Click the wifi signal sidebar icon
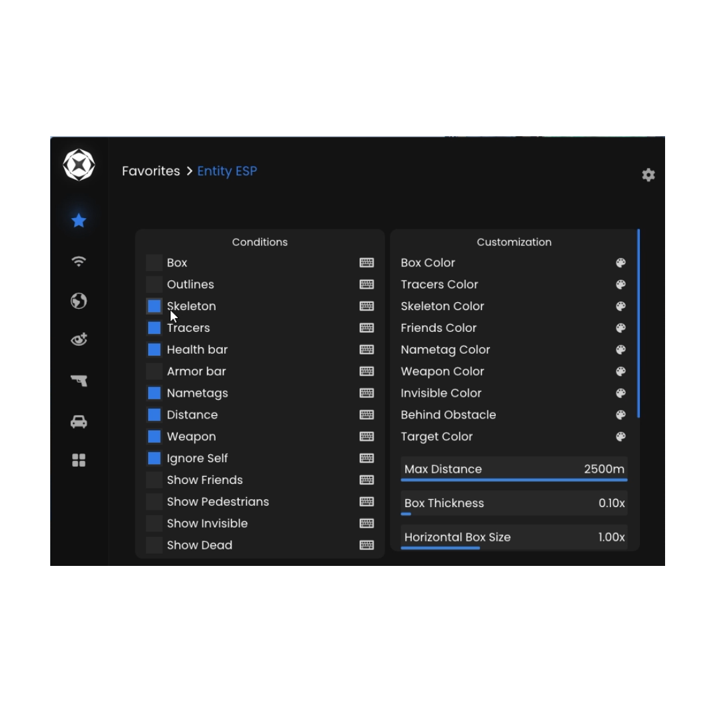The height and width of the screenshot is (714, 714). point(79,261)
